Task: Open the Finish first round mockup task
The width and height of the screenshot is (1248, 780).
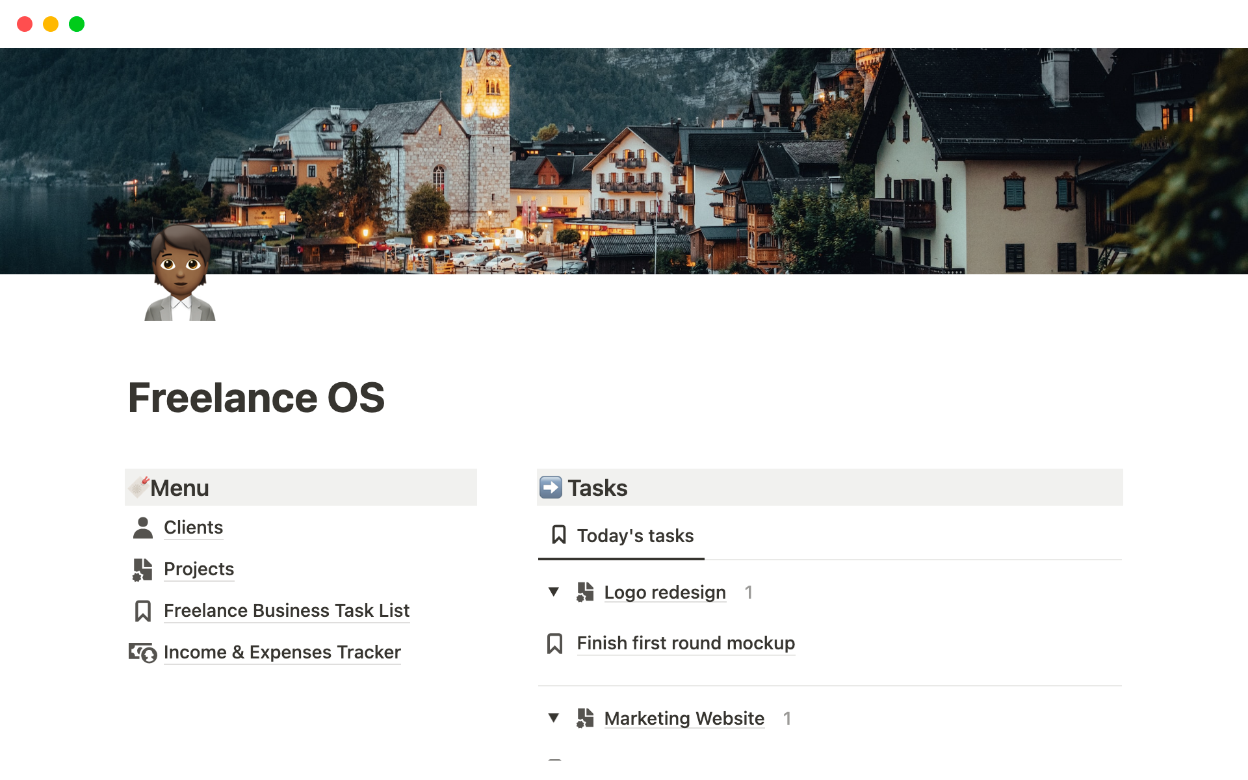Action: coord(685,643)
